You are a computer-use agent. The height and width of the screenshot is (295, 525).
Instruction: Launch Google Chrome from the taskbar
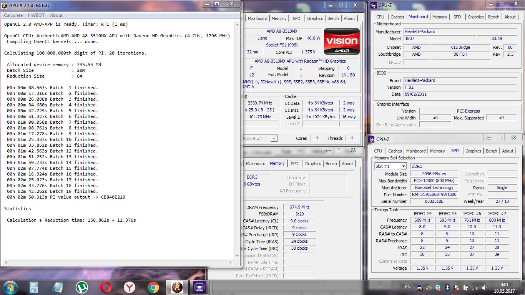click(153, 287)
